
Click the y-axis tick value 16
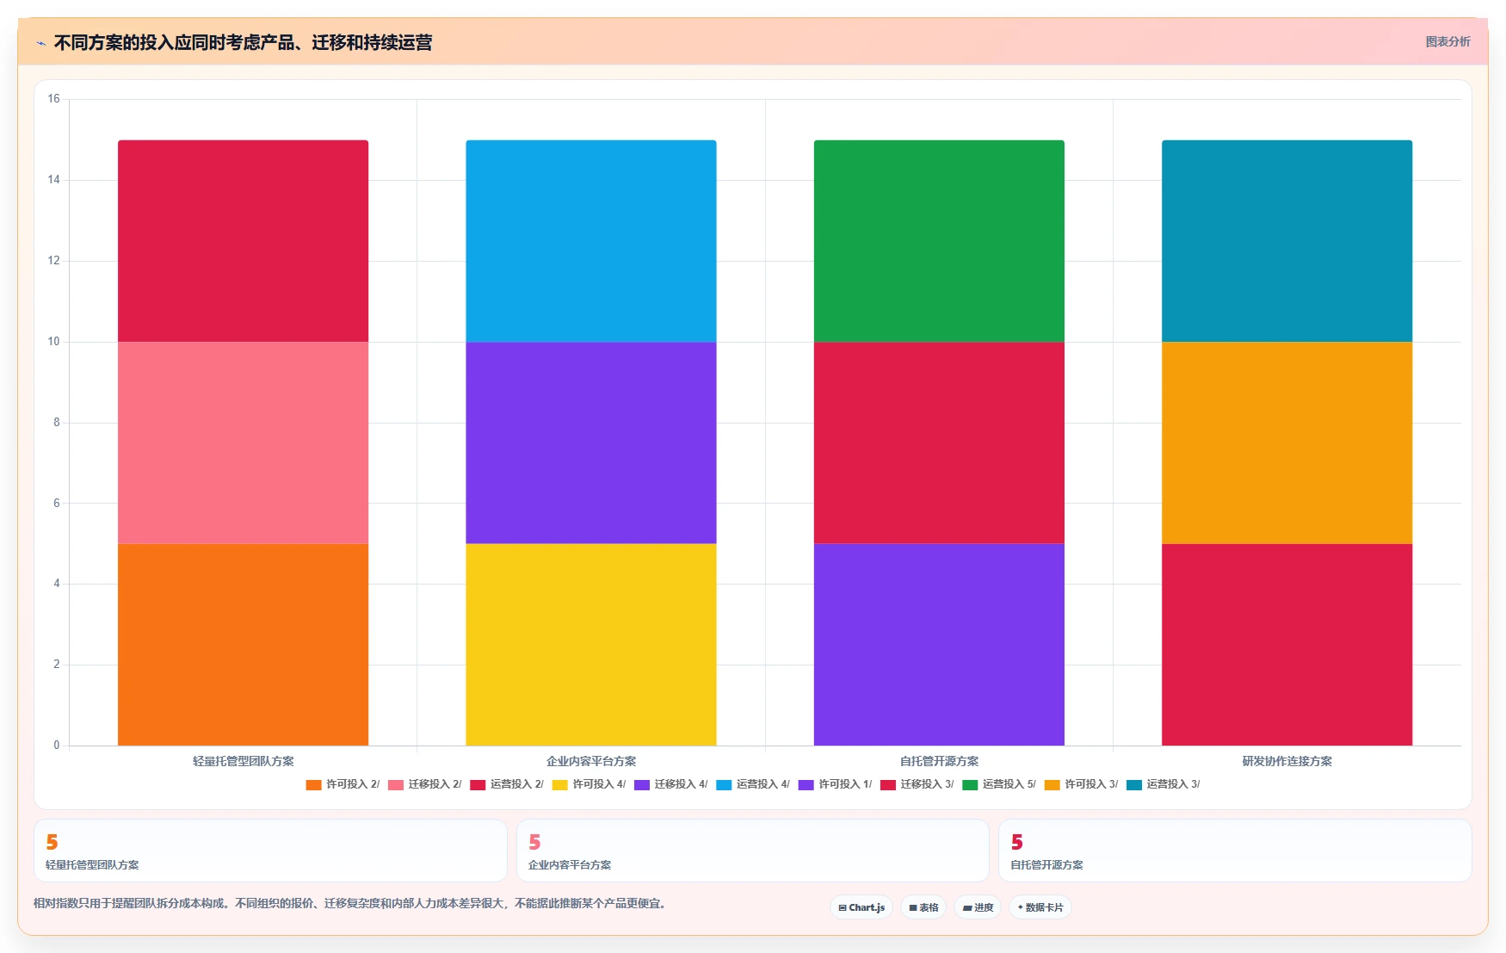53,99
